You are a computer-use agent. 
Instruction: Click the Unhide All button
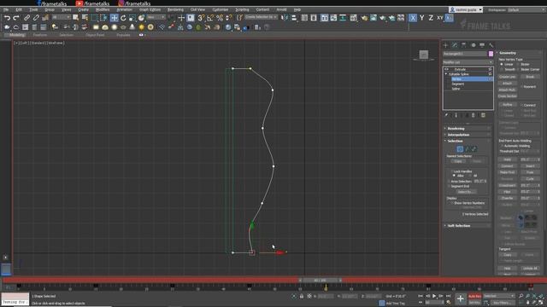pos(530,269)
